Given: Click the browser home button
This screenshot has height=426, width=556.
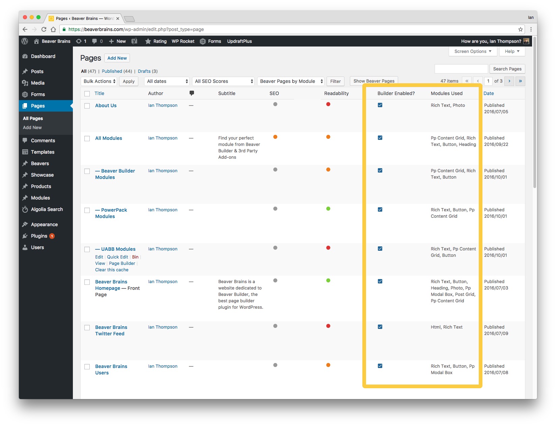Looking at the screenshot, I should pos(53,29).
